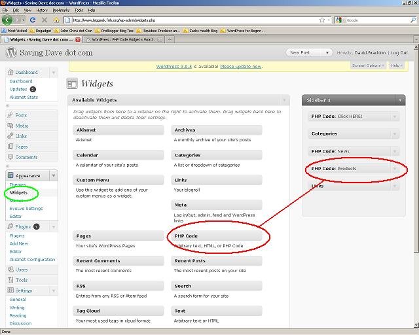Click the search magnifier icon
This screenshot has height=335, width=419.
[413, 20]
